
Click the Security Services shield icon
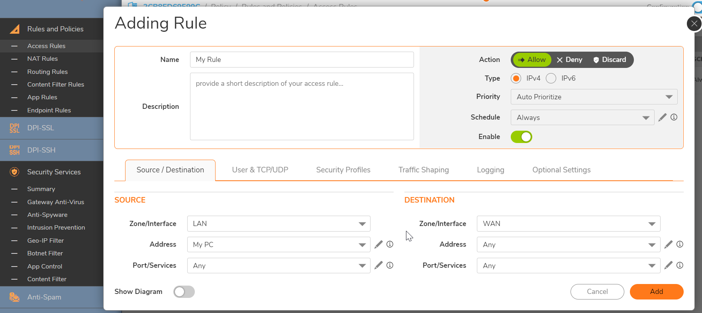(14, 172)
